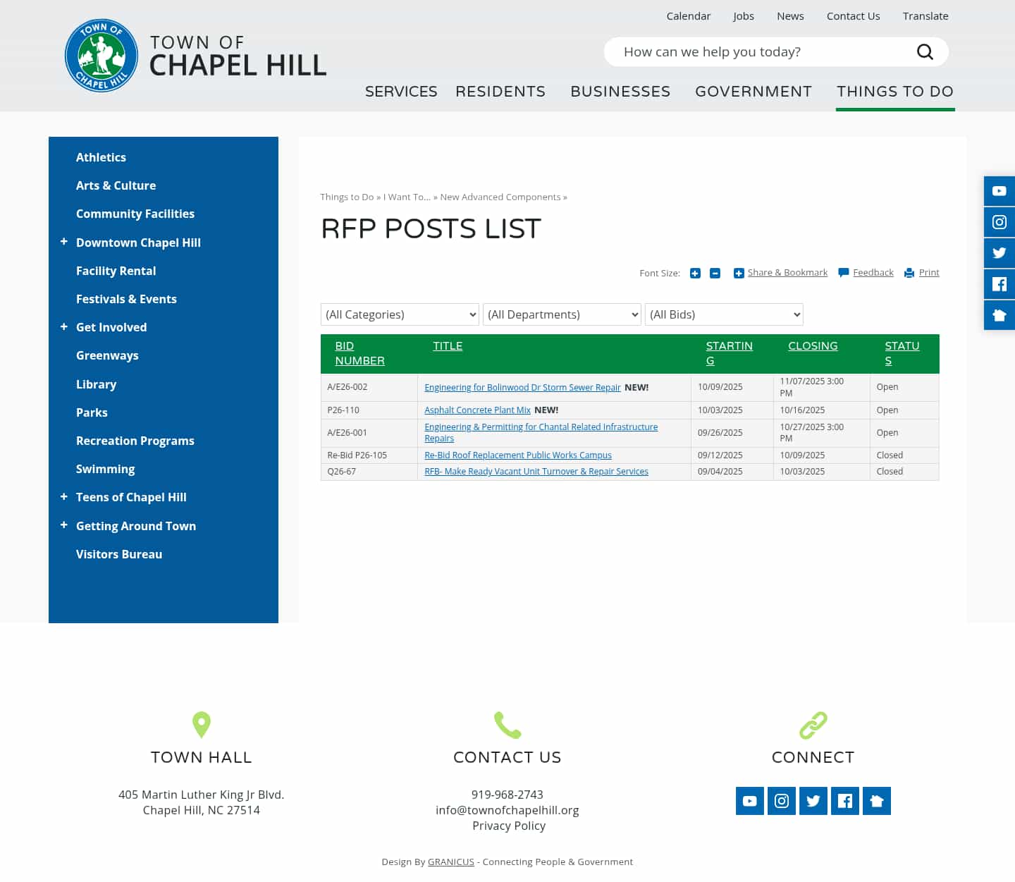Select Swimming in the sidebar
Viewport: 1015px width, 882px height.
tap(105, 469)
